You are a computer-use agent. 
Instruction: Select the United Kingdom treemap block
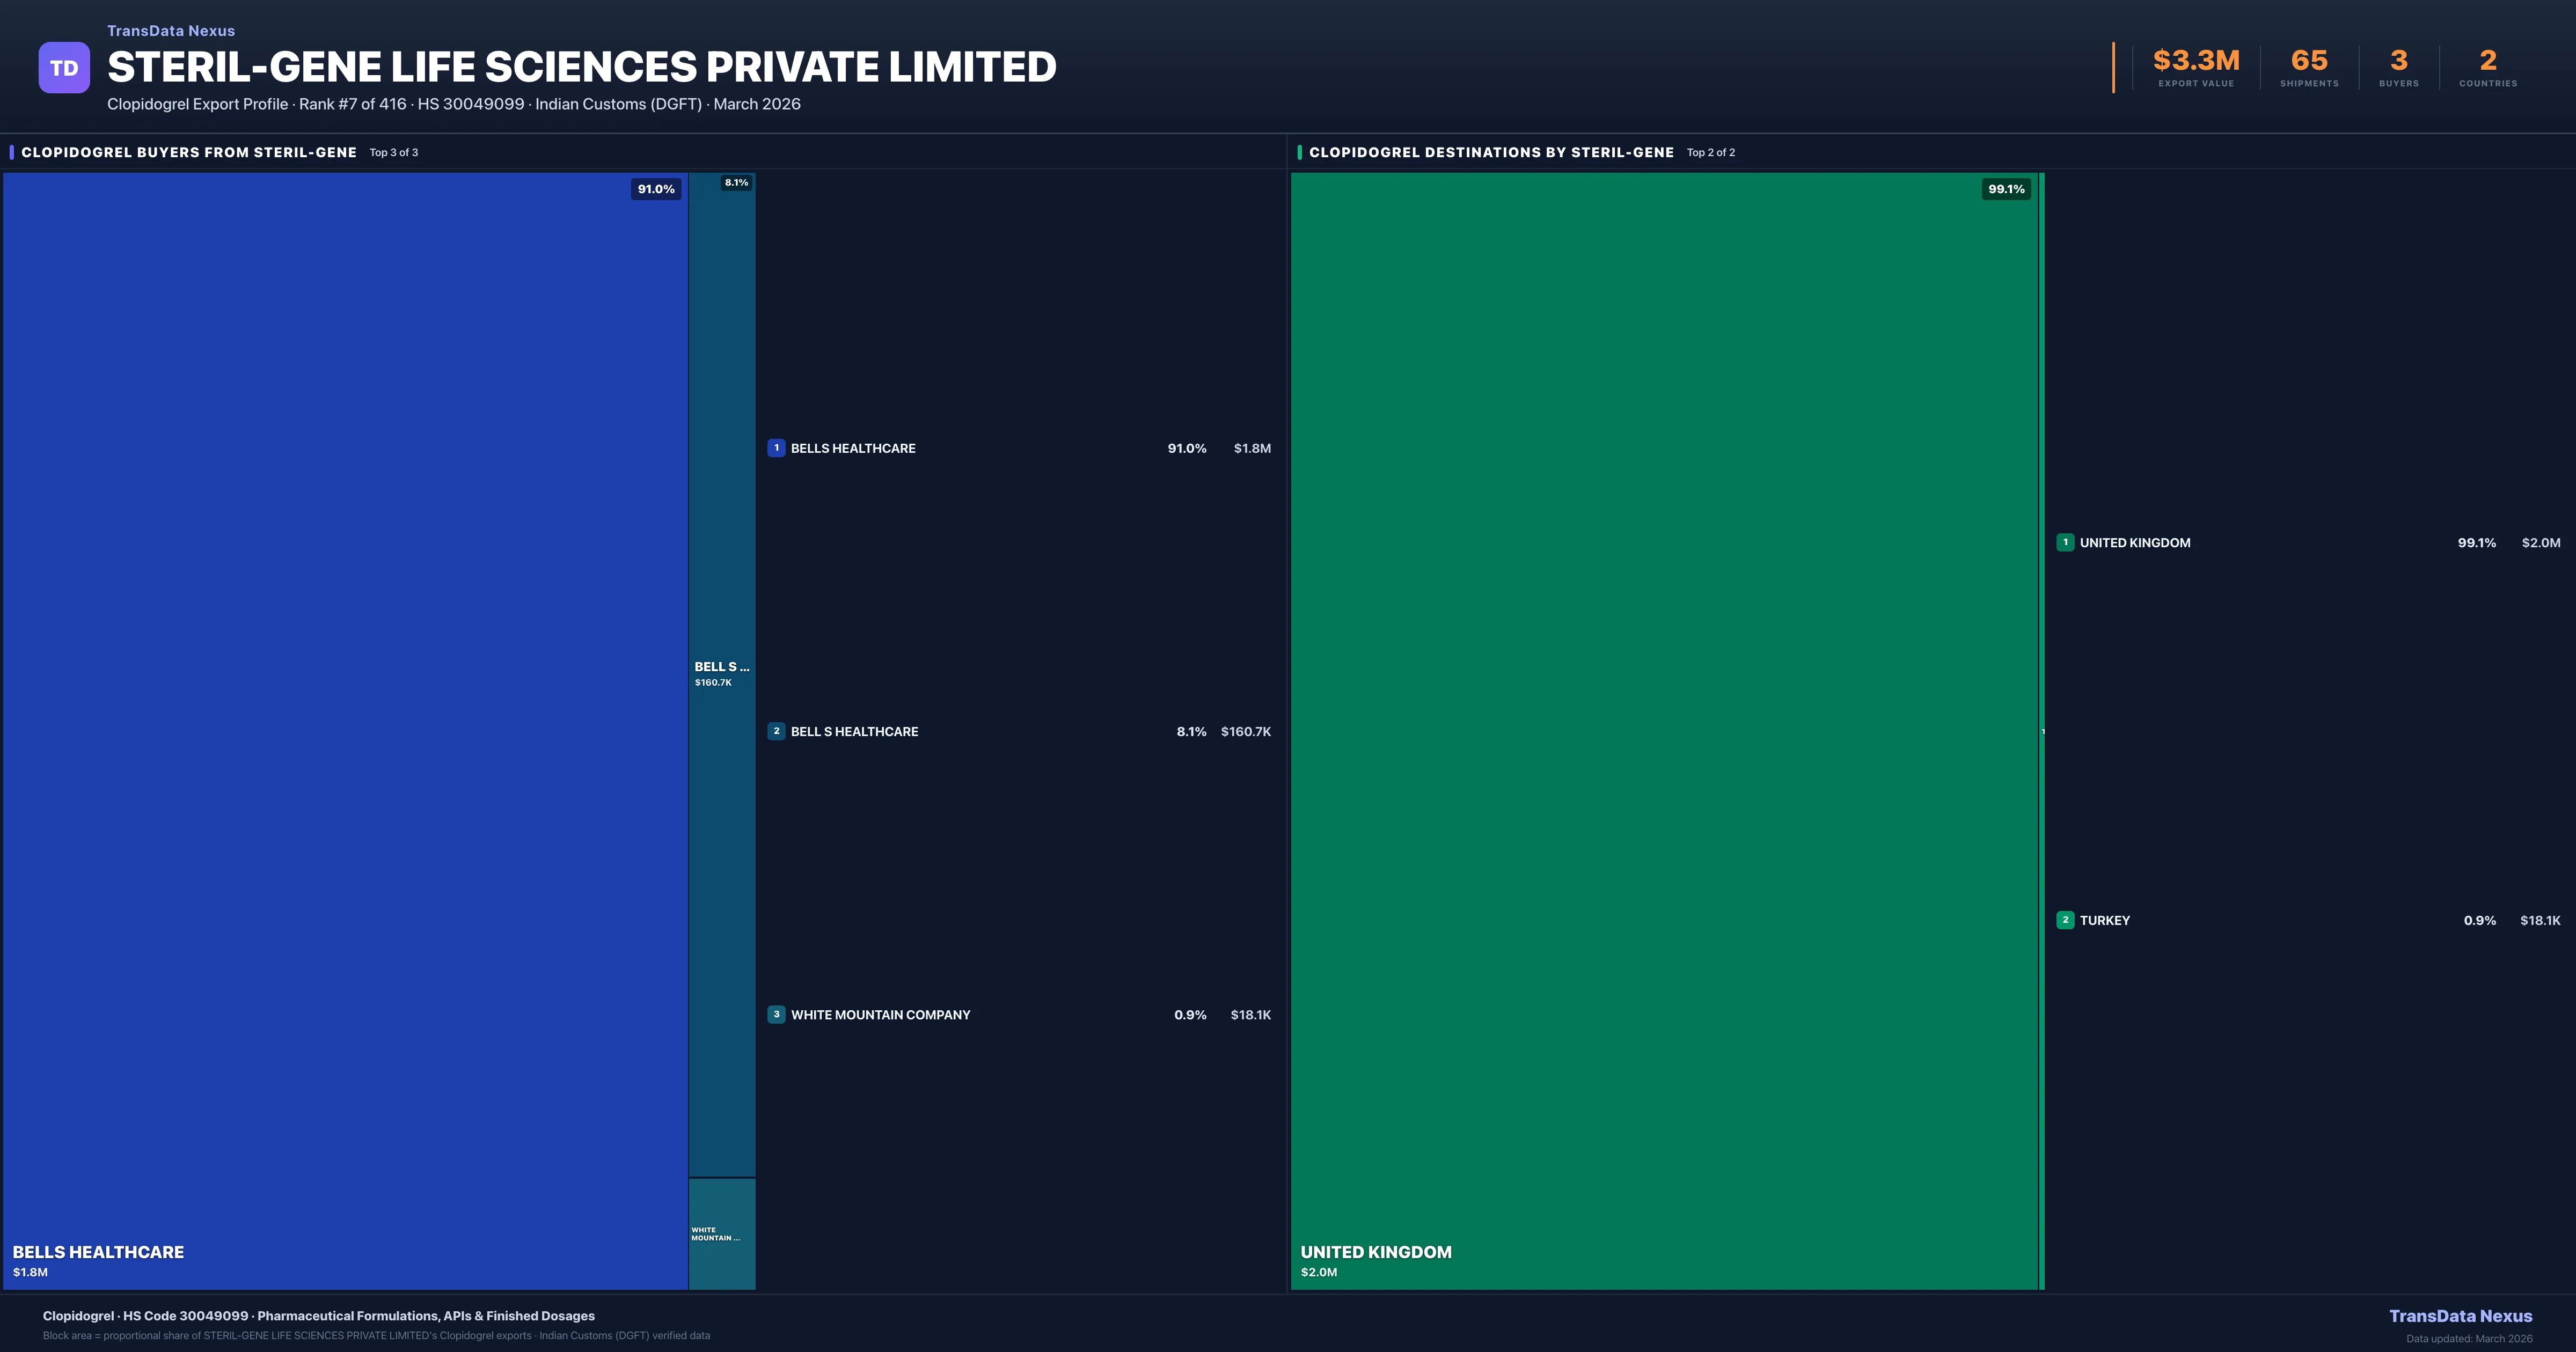point(1664,730)
